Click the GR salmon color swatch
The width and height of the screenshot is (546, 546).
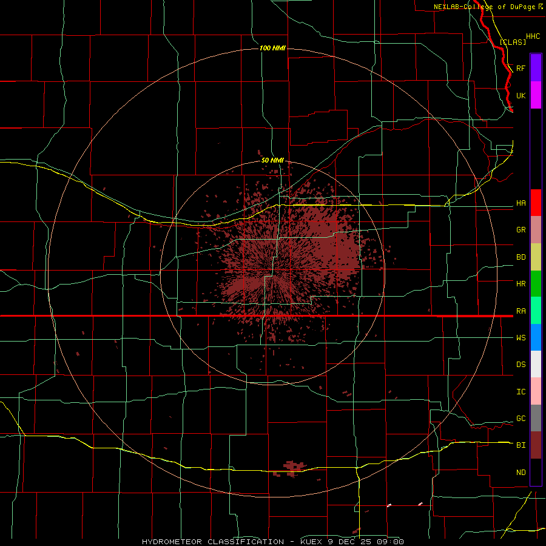click(536, 230)
